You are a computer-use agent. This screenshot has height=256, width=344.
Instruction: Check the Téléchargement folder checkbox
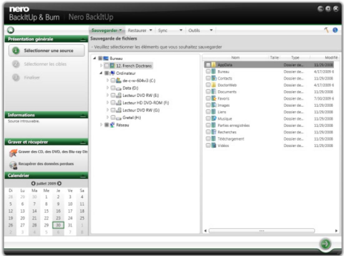[x=208, y=139]
